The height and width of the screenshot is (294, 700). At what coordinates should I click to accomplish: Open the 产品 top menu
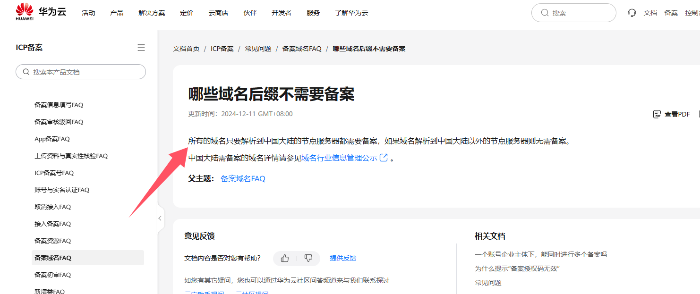(x=117, y=13)
